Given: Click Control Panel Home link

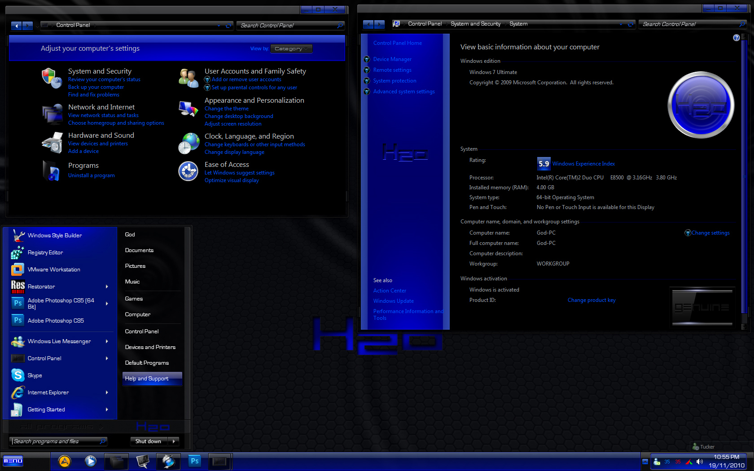Looking at the screenshot, I should [x=398, y=43].
